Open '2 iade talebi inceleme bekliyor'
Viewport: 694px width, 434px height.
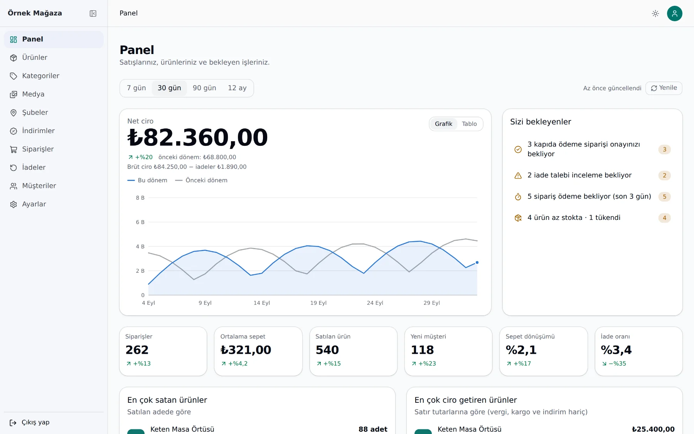pos(593,176)
